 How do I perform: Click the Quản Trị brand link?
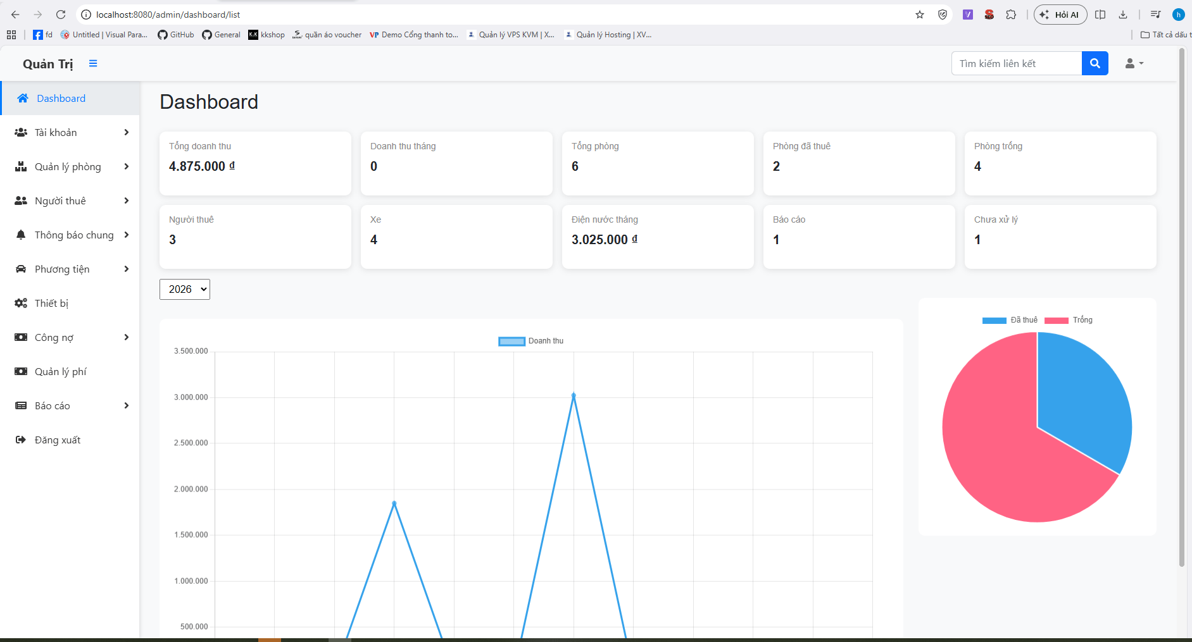pos(48,64)
